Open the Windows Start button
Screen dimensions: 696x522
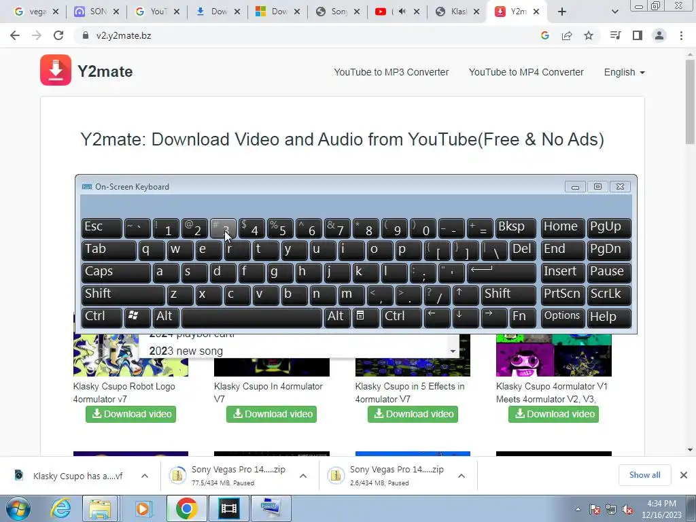pyautogui.click(x=18, y=508)
